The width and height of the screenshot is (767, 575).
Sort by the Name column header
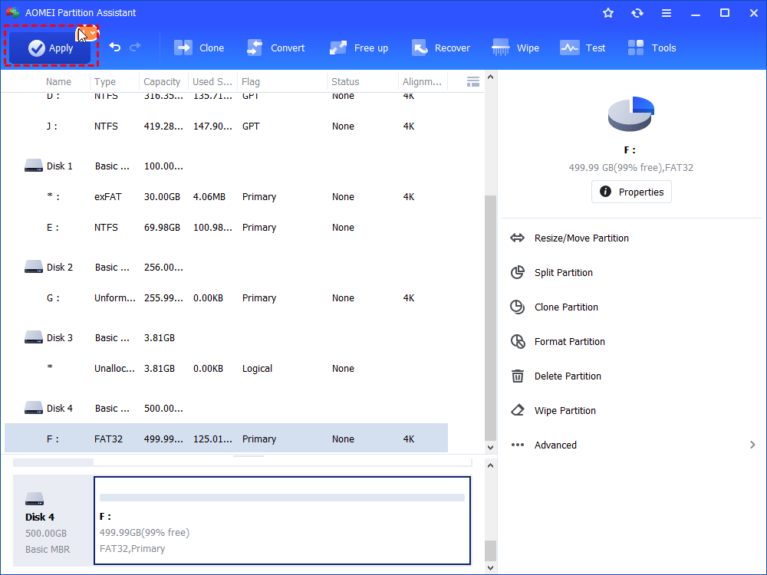click(59, 82)
